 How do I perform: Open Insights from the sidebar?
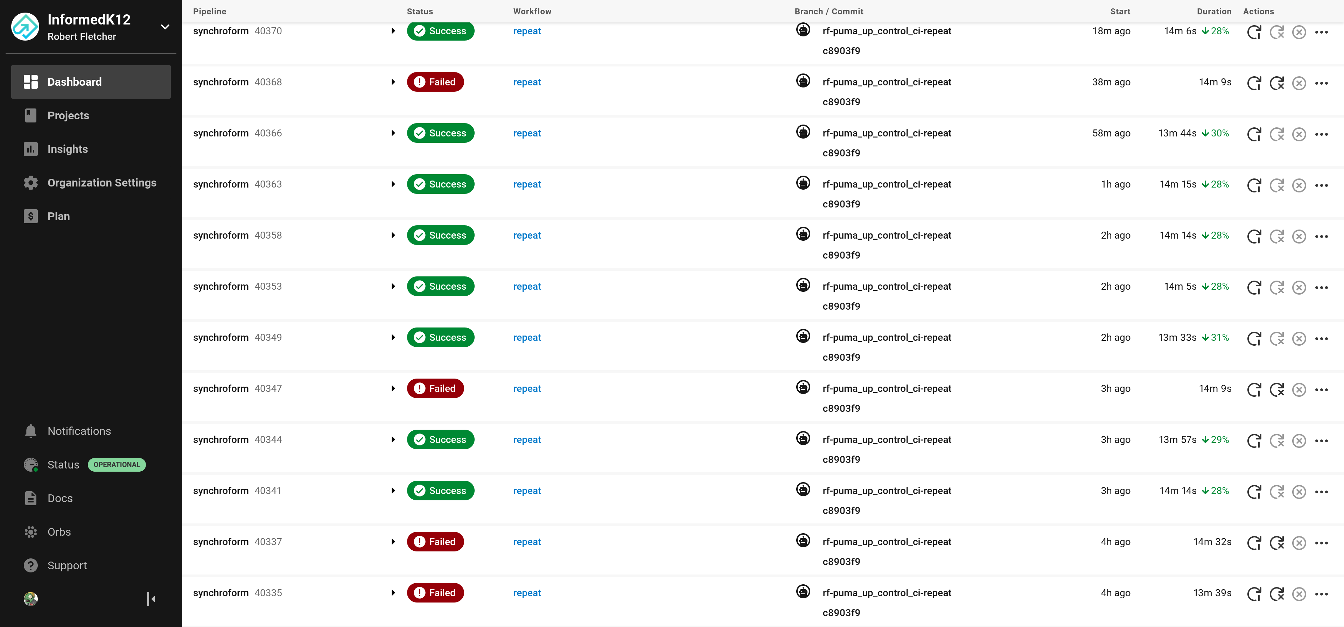(x=68, y=149)
